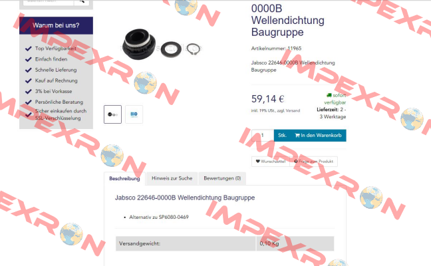Click the checkmark next to Top Verfügbarkeit
This screenshot has height=266, width=431.
click(x=29, y=49)
